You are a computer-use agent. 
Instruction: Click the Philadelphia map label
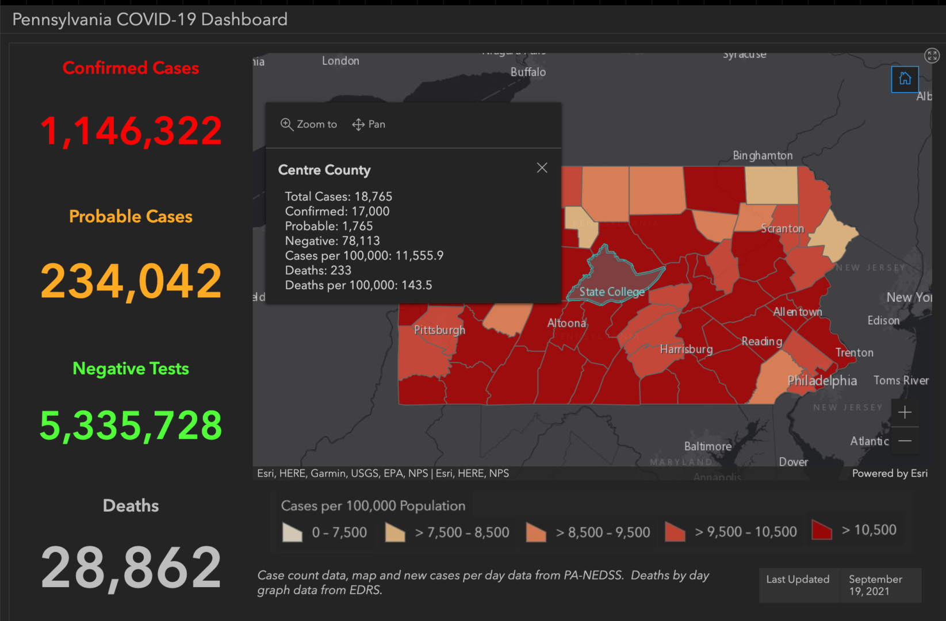[822, 381]
